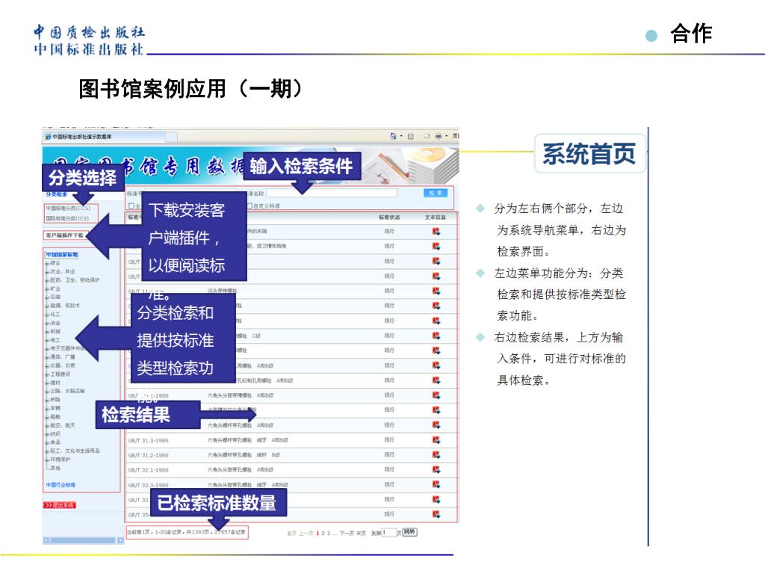Select 车辆 category in tree
This screenshot has width=765, height=574.
tap(55, 408)
